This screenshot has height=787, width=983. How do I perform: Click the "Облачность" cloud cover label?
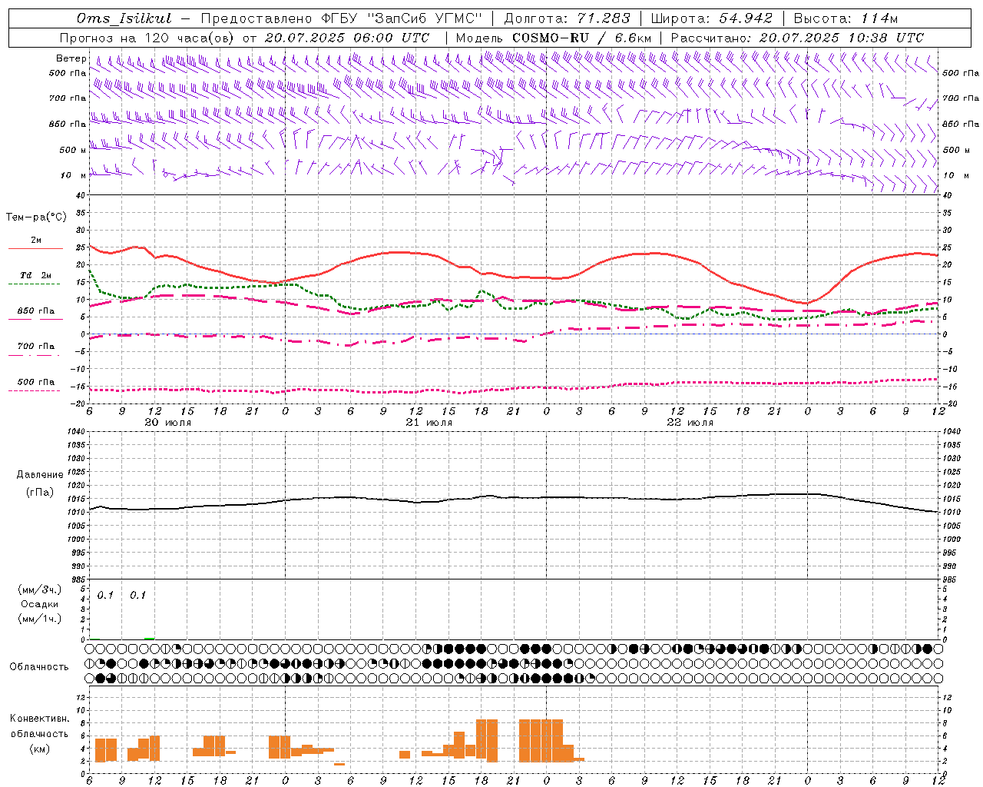[39, 666]
